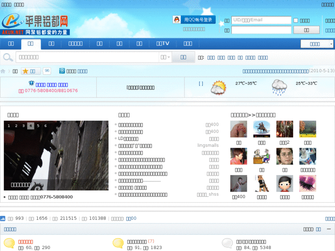Click the blue phone icon above 0776-5808400/8810676
Screen dimensions: 335x251
point(31,83)
